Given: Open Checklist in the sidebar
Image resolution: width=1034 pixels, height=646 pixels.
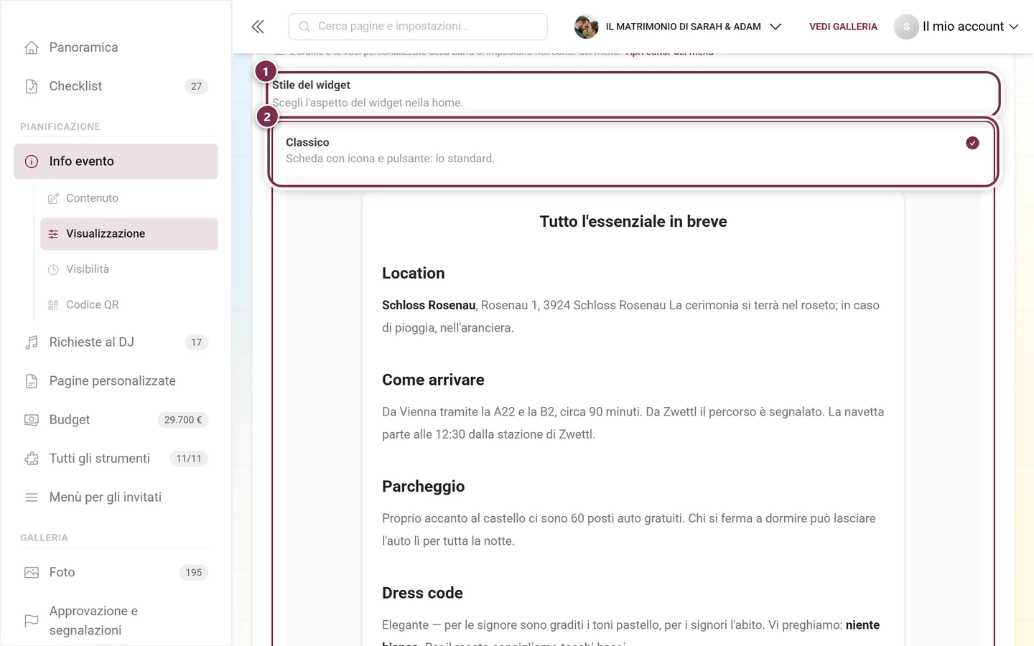Looking at the screenshot, I should pos(116,86).
